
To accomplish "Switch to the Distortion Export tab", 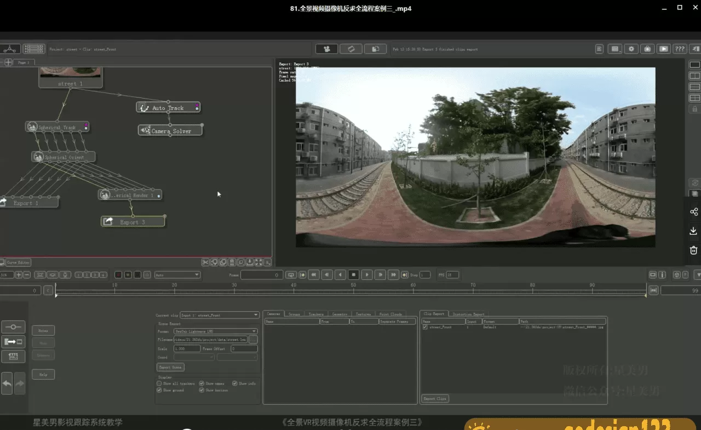I will coord(468,314).
